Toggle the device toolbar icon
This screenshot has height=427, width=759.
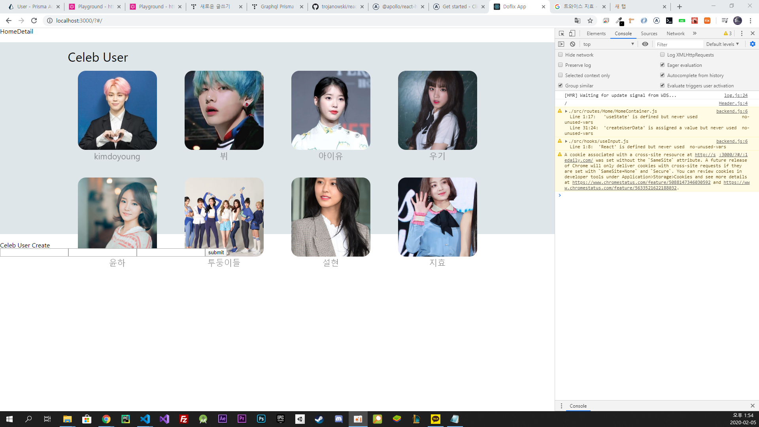(572, 34)
